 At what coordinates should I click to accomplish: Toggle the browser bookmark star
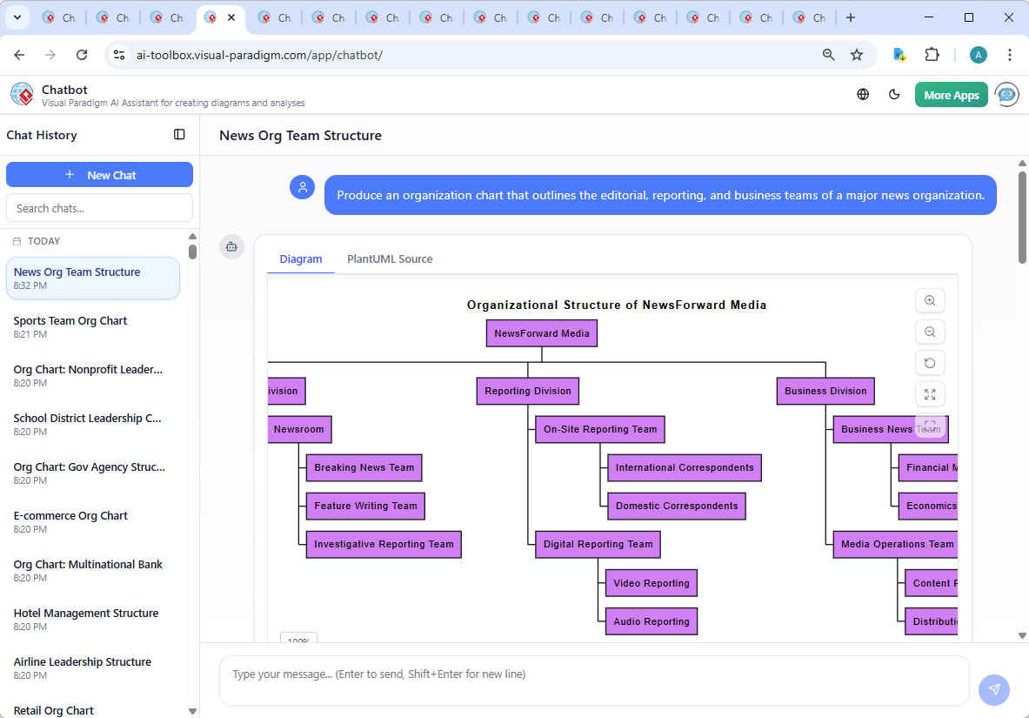[x=857, y=54]
